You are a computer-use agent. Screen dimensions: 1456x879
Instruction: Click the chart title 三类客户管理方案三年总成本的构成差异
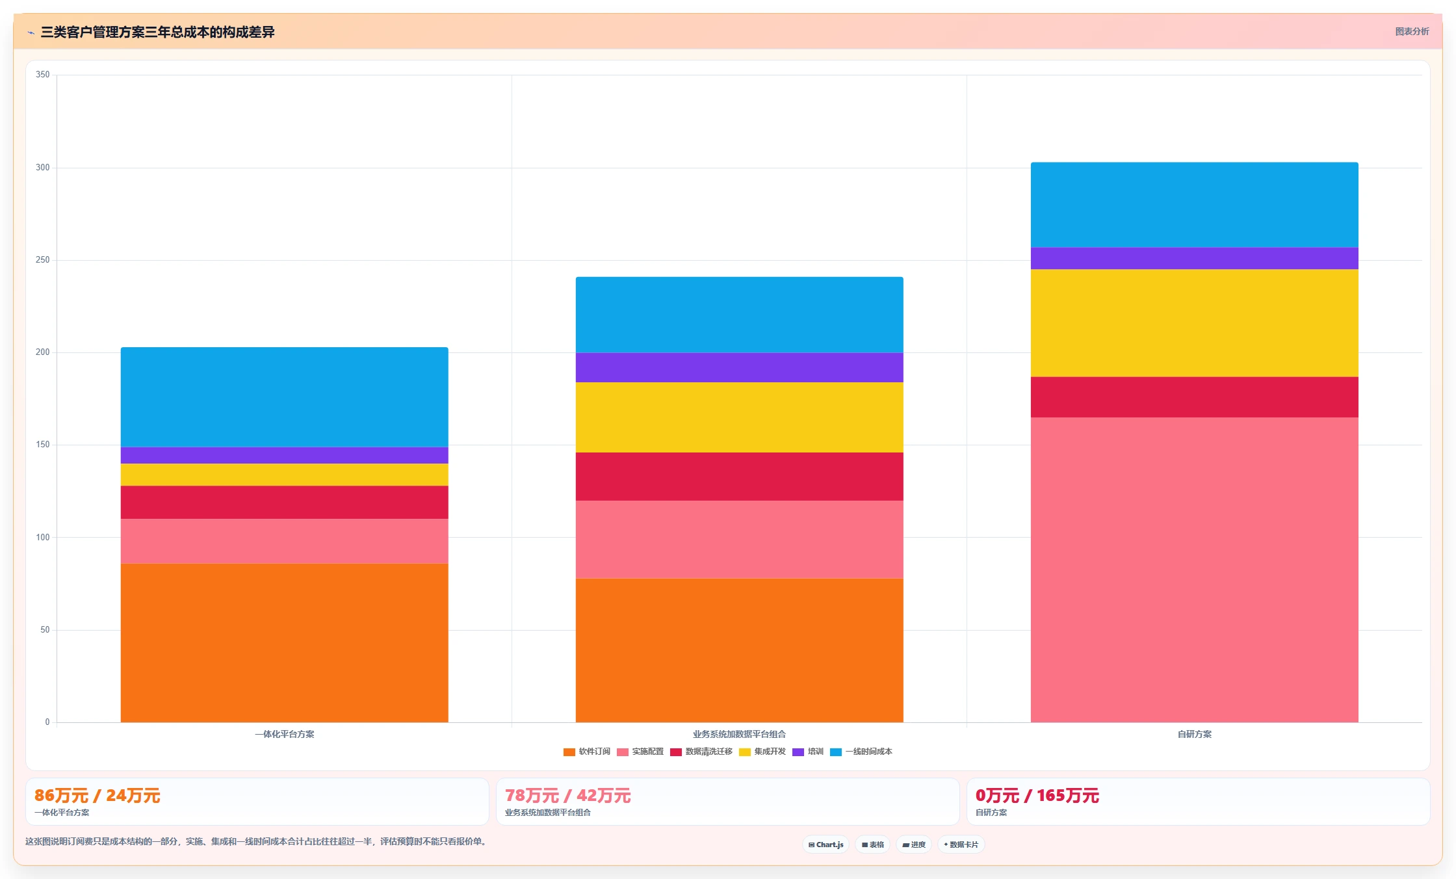point(157,32)
